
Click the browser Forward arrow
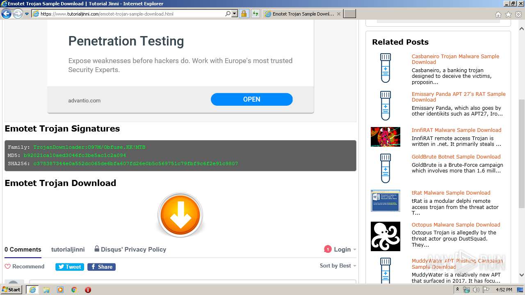click(18, 14)
